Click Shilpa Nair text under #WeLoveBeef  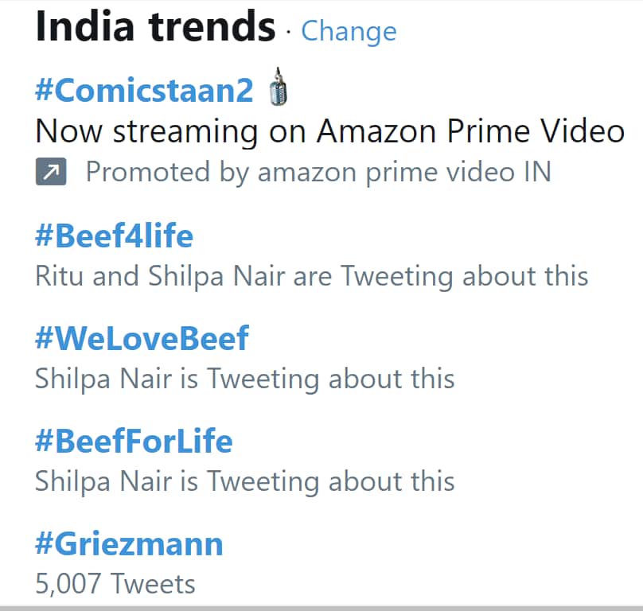pos(244,378)
